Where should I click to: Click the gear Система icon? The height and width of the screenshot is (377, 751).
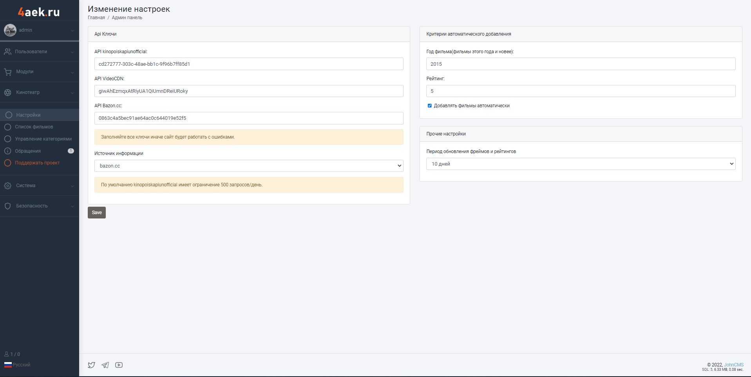(x=8, y=186)
